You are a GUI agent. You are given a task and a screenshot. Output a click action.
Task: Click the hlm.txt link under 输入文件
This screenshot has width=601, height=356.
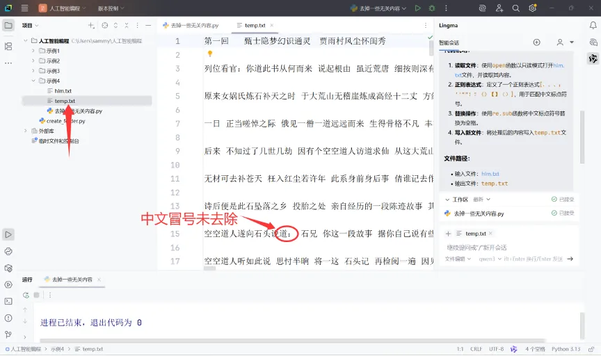pyautogui.click(x=490, y=174)
